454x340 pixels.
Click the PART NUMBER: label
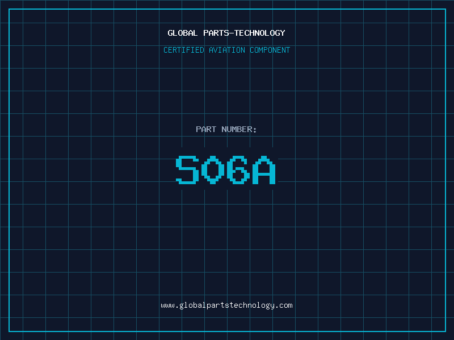(226, 129)
